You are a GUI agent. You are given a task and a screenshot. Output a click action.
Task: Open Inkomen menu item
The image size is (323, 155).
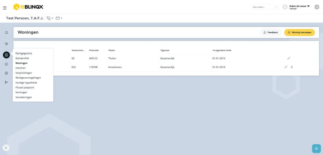coord(21,68)
